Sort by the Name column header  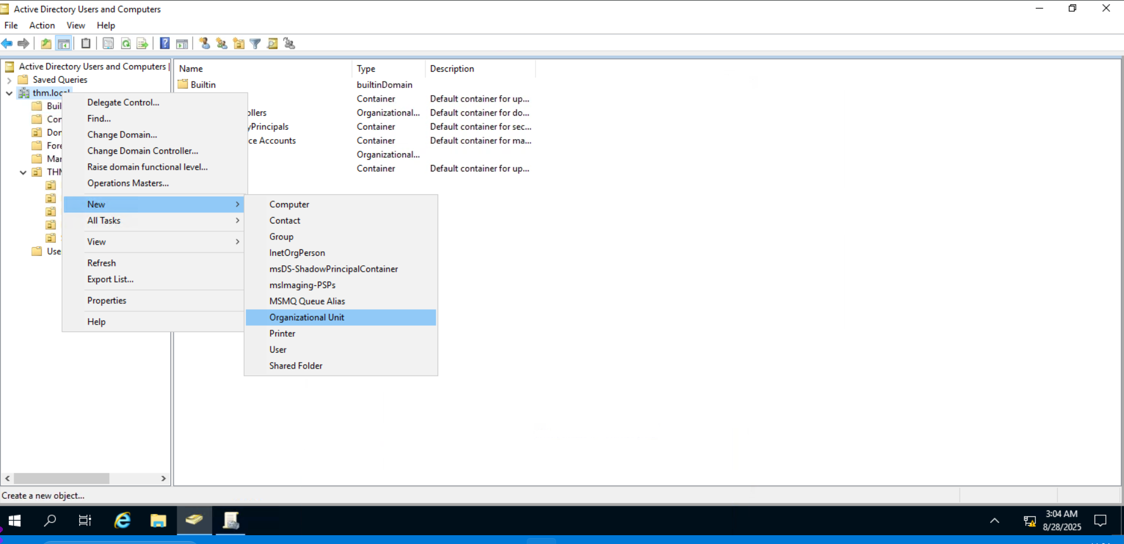263,69
